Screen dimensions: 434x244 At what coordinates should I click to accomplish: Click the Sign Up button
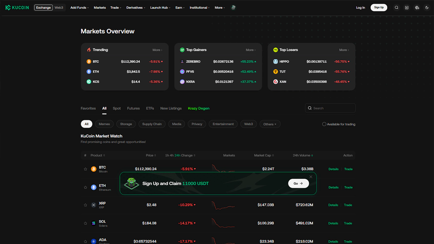click(x=379, y=8)
